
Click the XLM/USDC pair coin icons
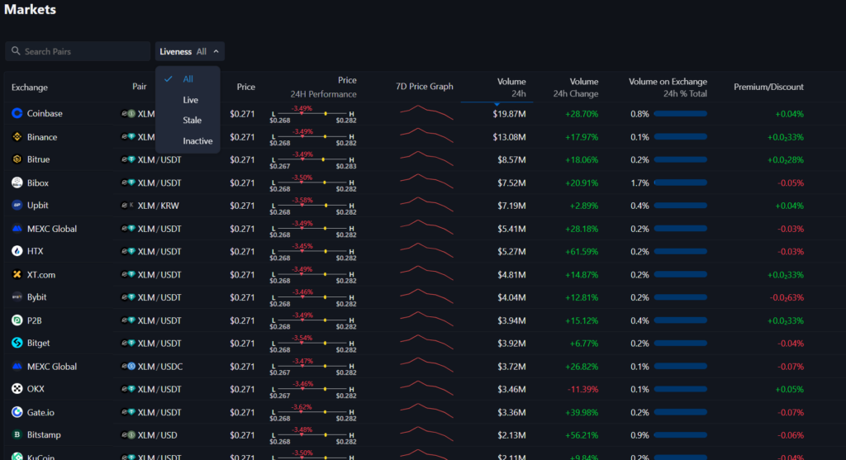click(128, 366)
